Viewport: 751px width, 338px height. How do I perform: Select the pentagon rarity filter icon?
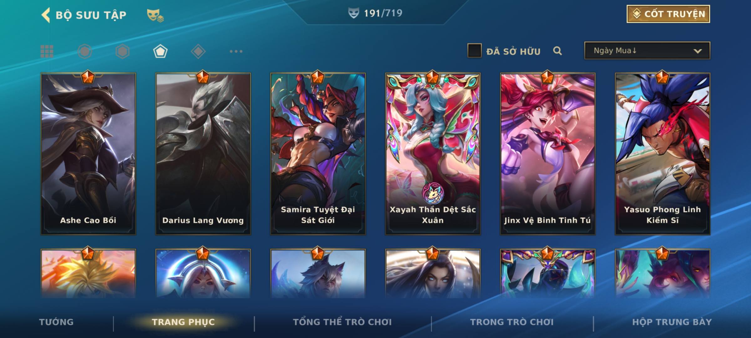[x=160, y=51]
